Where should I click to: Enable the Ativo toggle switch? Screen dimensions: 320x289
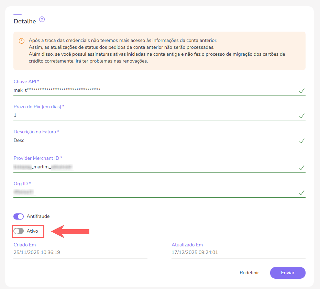[19, 231]
